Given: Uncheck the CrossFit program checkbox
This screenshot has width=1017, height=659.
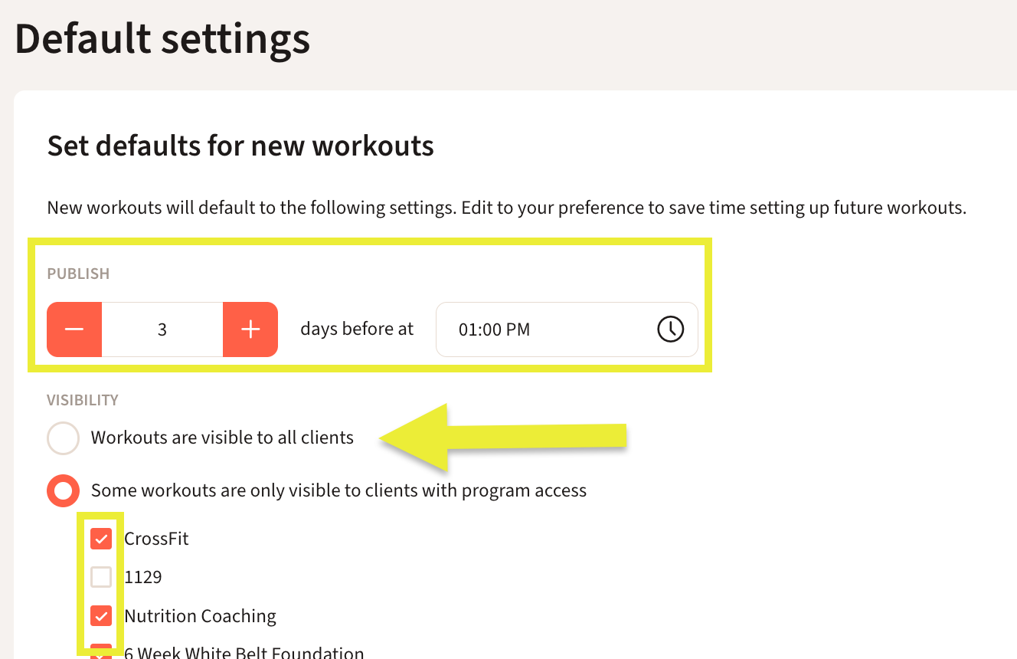Looking at the screenshot, I should pos(101,539).
